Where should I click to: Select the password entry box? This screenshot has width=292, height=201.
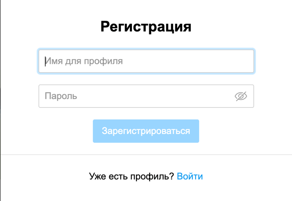136,96
